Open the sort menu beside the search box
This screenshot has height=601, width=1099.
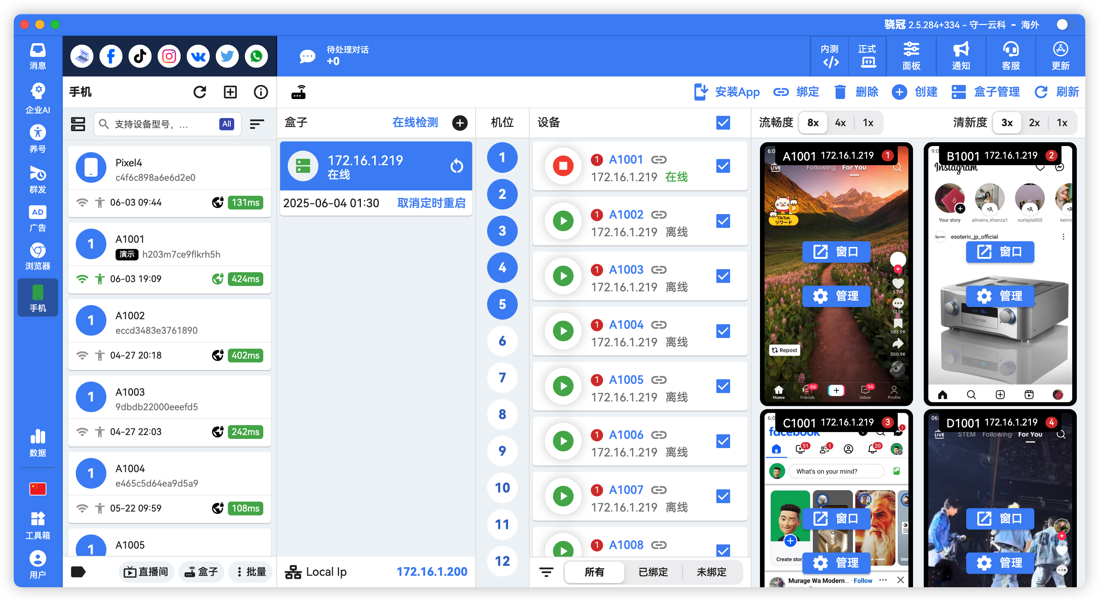pyautogui.click(x=257, y=124)
